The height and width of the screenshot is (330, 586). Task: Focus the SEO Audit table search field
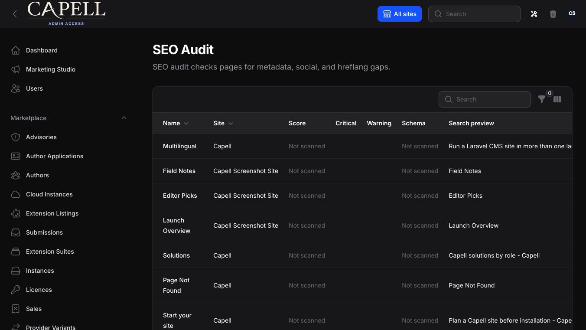[485, 99]
